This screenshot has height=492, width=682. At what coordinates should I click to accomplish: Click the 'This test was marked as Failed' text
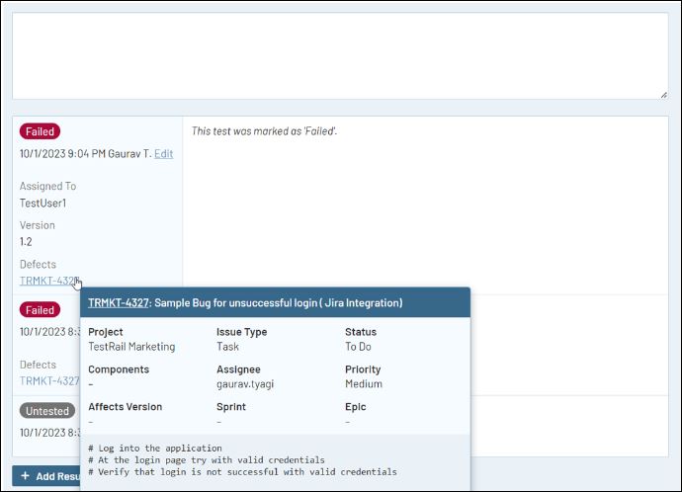[264, 131]
